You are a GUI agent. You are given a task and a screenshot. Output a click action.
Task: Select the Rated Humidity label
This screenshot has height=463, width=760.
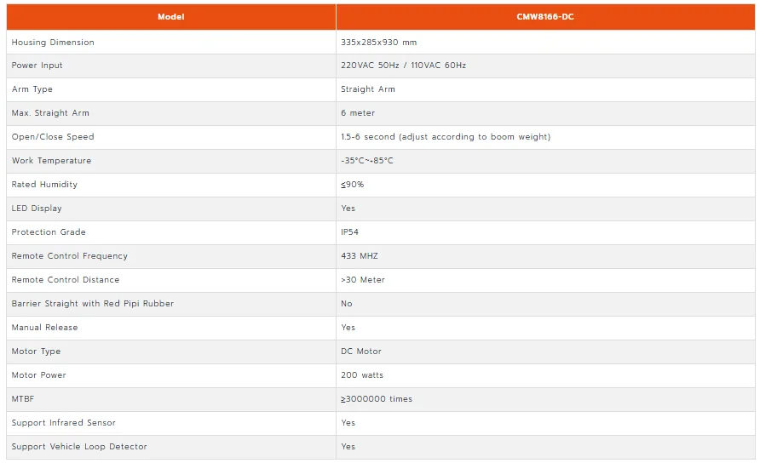[44, 185]
